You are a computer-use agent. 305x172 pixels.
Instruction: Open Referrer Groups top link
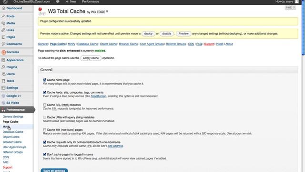176,44
